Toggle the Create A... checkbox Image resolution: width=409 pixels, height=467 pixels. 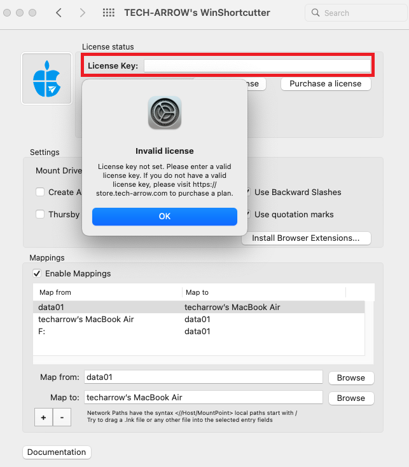[40, 192]
